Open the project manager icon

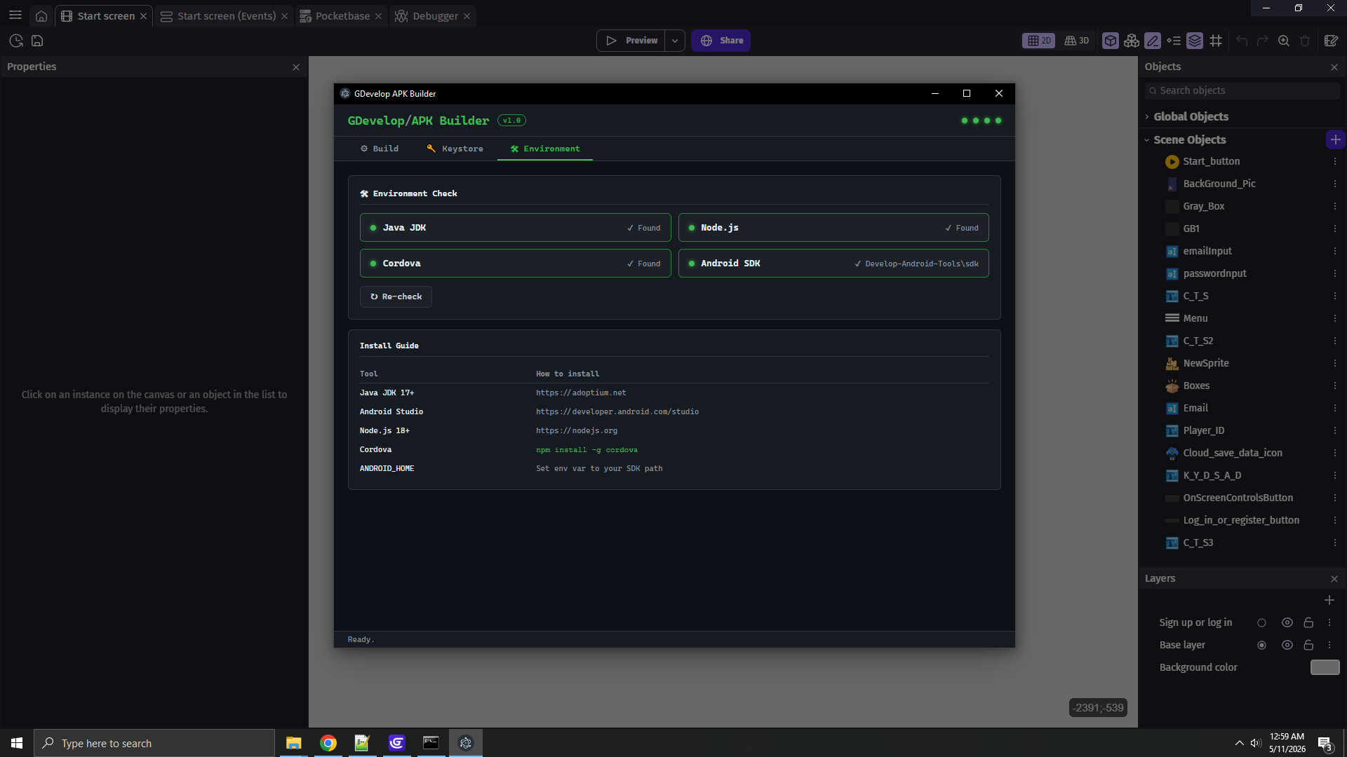click(16, 41)
